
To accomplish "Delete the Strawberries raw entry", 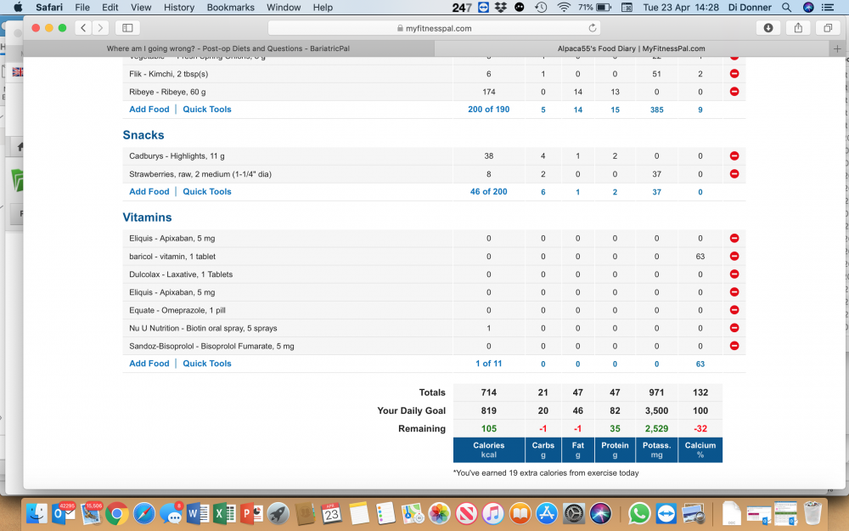I will pyautogui.click(x=734, y=174).
